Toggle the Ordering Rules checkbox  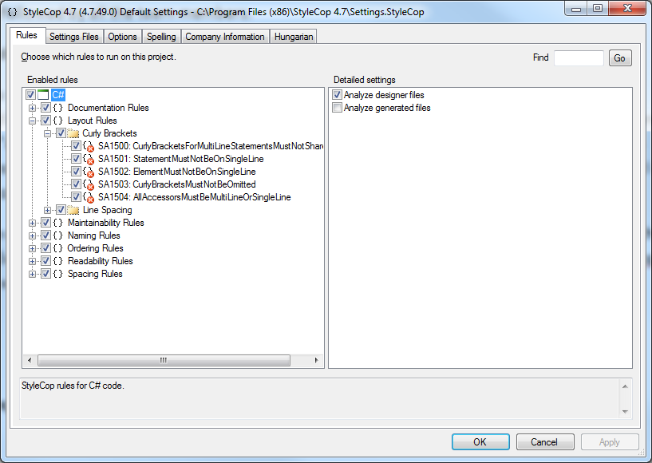[45, 248]
